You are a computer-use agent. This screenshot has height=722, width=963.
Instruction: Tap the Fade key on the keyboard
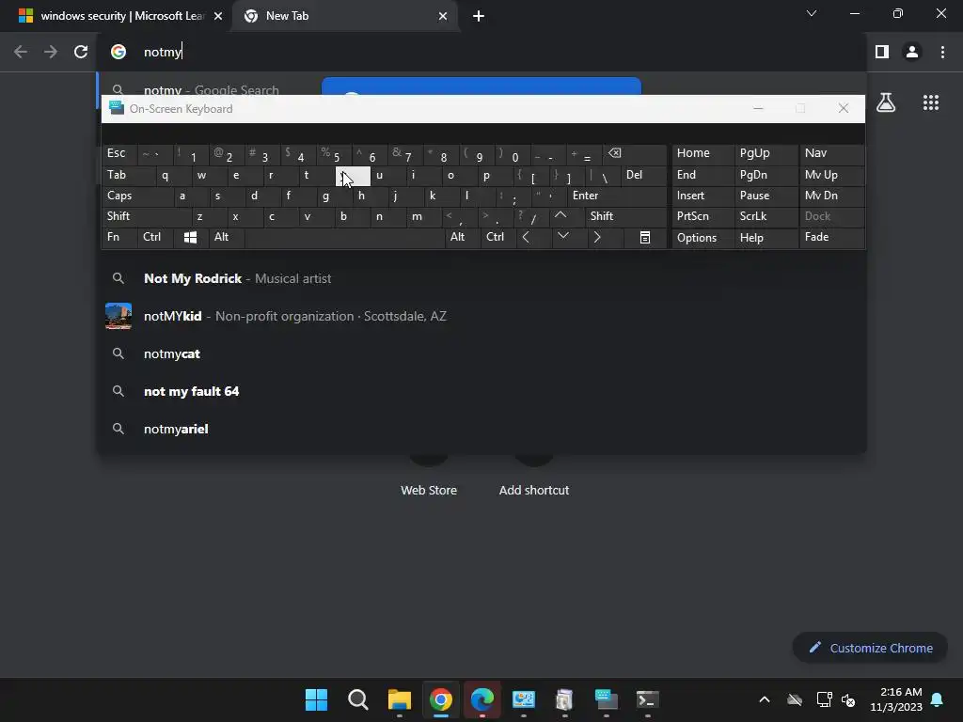click(832, 238)
